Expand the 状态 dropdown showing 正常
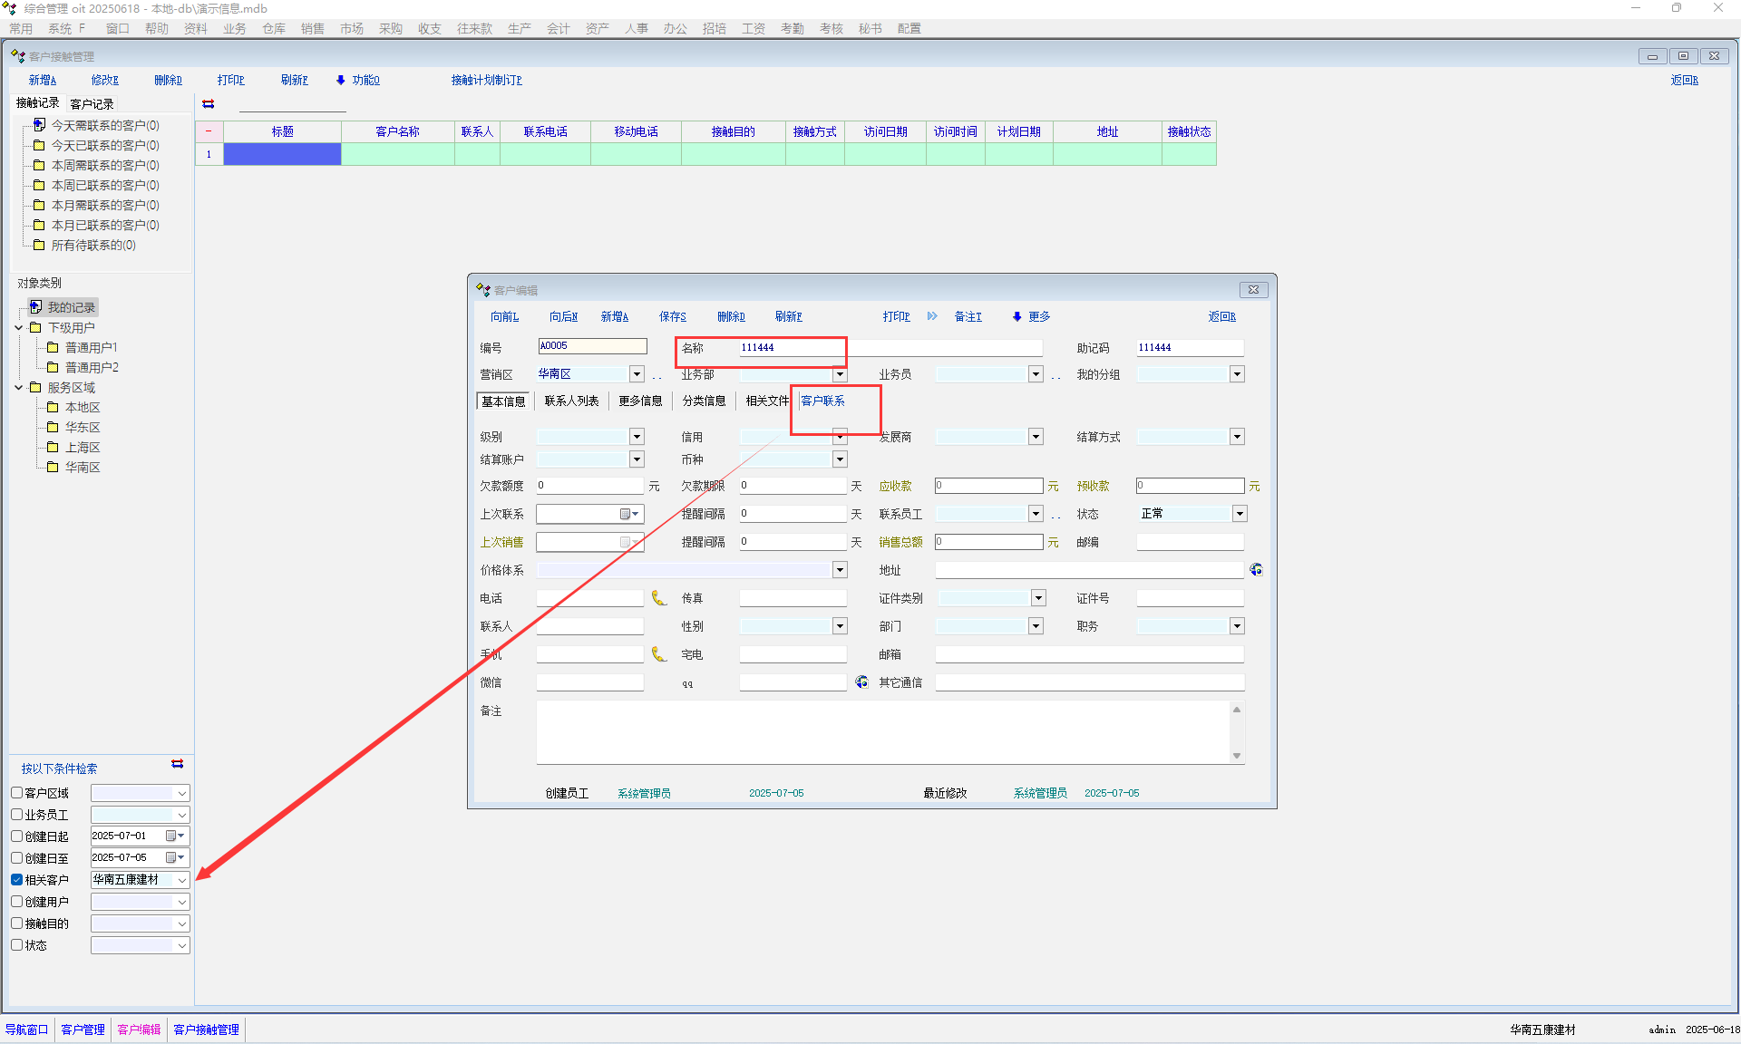Viewport: 1741px width, 1044px height. pyautogui.click(x=1239, y=514)
